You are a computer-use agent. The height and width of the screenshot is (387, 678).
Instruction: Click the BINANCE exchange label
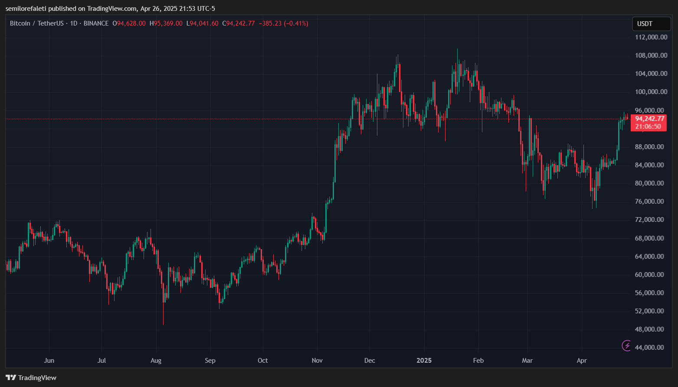click(x=96, y=23)
